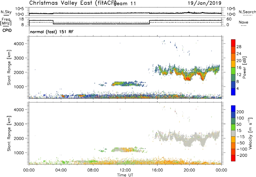Screen dimensions: 256x177
Task: Select the N.Sky legend label
Action: [x=6, y=12]
